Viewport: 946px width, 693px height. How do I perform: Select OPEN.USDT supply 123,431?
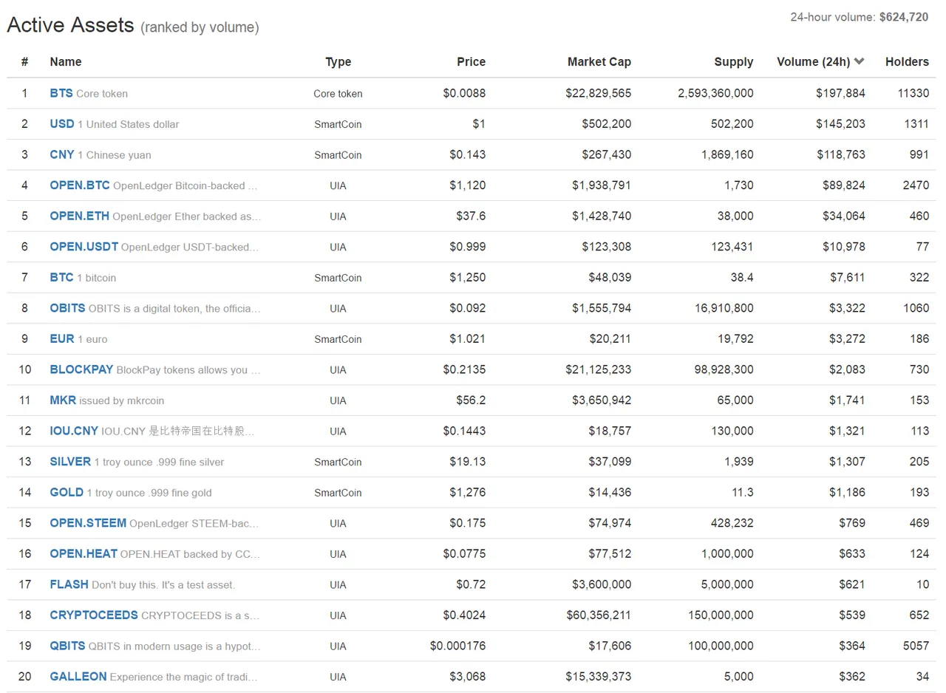(732, 247)
